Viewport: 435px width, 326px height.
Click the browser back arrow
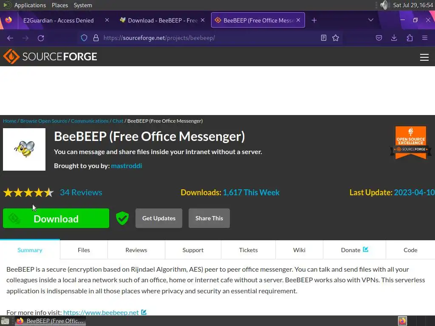(10, 38)
